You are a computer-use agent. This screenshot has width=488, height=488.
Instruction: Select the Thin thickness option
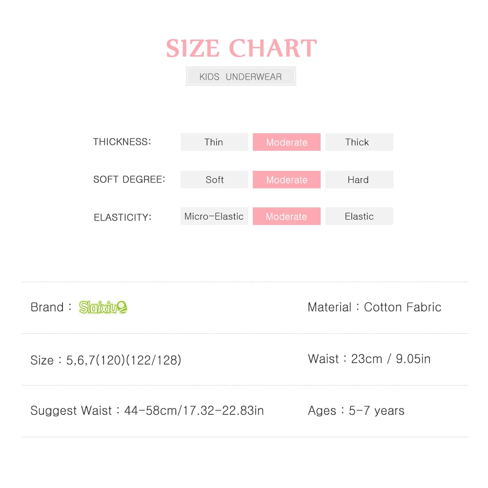(214, 142)
